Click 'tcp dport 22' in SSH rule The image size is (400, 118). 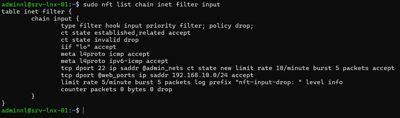[x=83, y=68]
